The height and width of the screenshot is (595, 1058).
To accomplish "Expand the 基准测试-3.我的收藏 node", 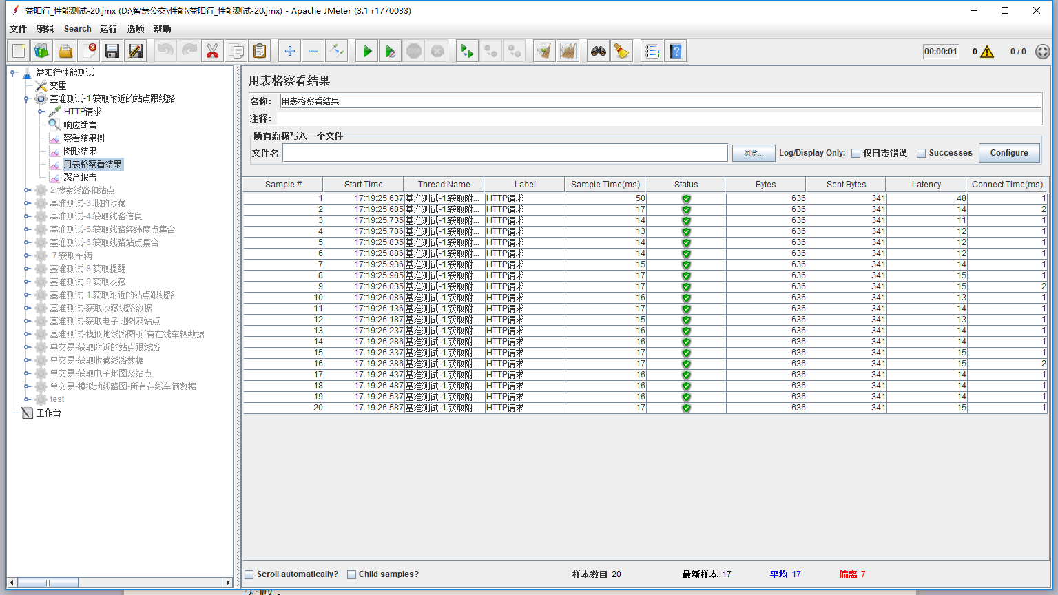I will tap(27, 203).
